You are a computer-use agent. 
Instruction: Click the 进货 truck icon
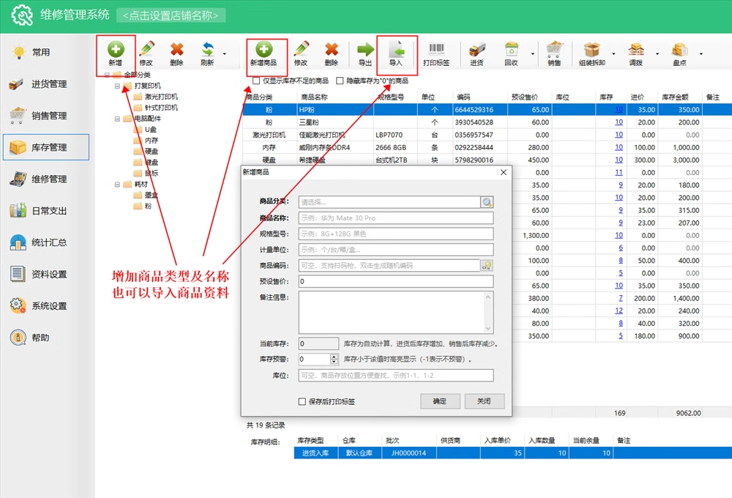pyautogui.click(x=477, y=49)
